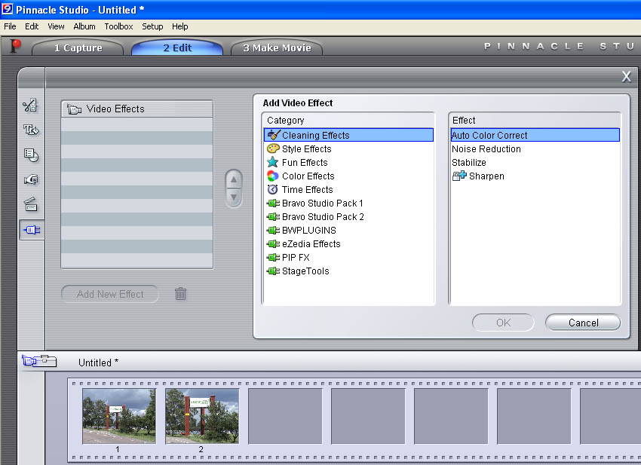
Task: Open the SmartMovie clapperboard tool
Action: [31, 204]
